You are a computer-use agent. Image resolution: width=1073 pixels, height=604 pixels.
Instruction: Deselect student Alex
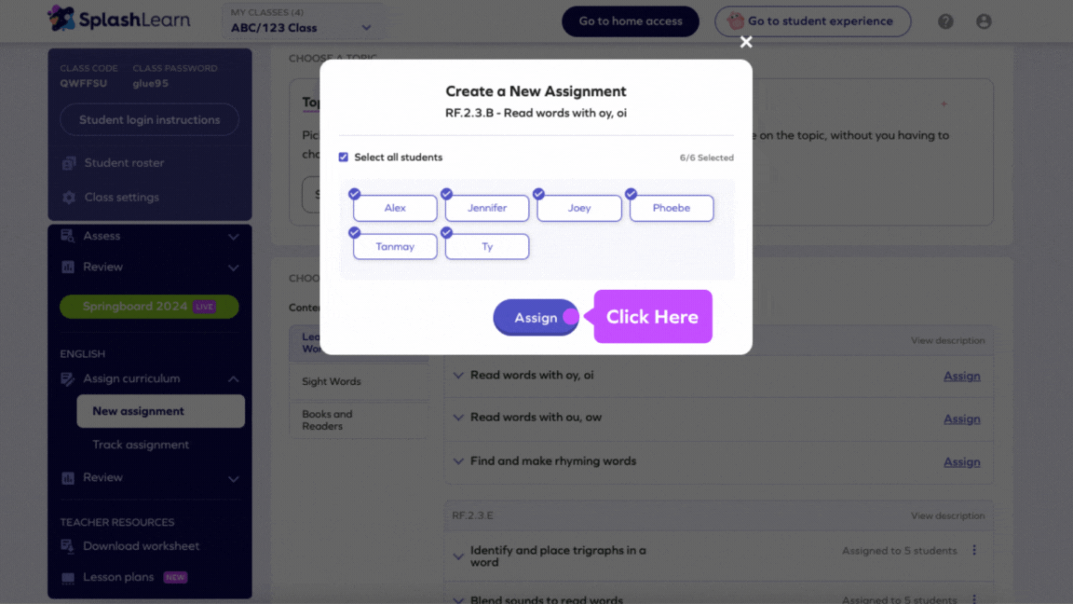(x=395, y=208)
